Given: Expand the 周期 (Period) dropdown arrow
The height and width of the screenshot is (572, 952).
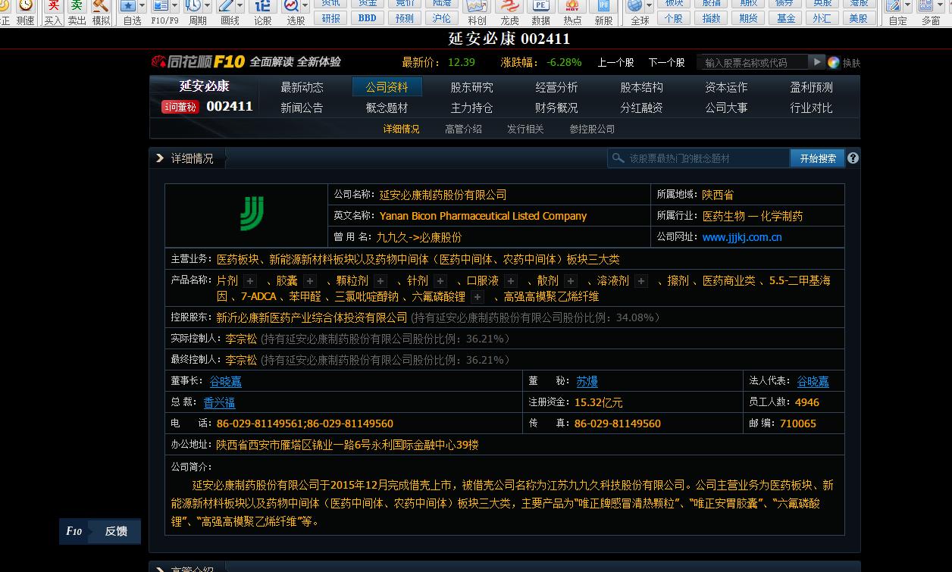Looking at the screenshot, I should pos(208,7).
